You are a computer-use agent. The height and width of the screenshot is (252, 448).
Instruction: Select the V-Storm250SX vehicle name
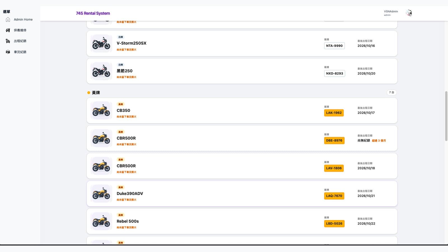pos(131,43)
